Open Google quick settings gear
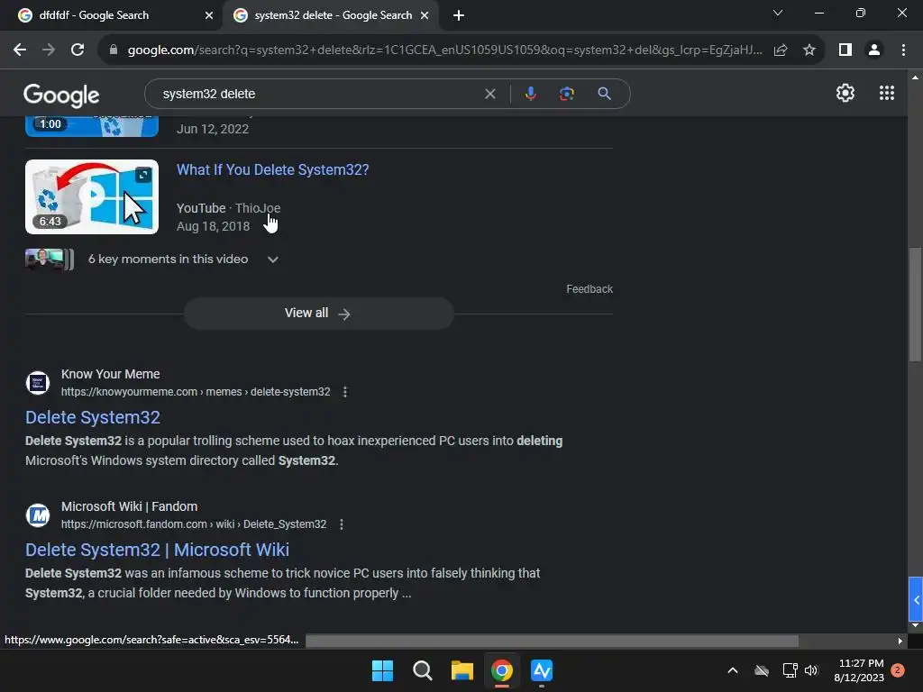This screenshot has width=923, height=692. pos(845,93)
